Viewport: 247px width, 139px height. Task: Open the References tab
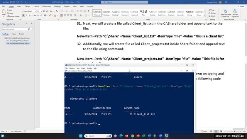point(46,7)
